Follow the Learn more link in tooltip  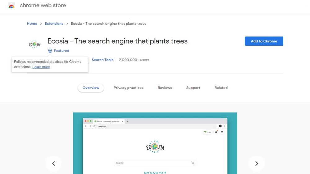[x=41, y=67]
